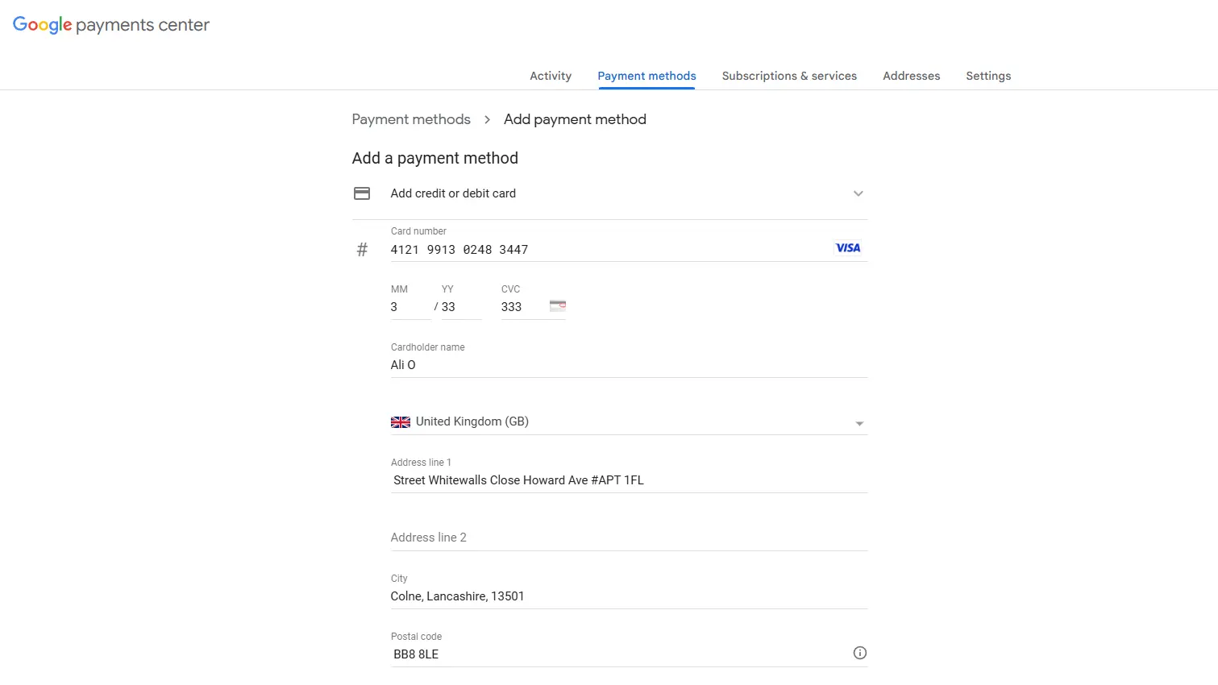The height and width of the screenshot is (685, 1218).
Task: Click the postal code info icon
Action: 860,653
